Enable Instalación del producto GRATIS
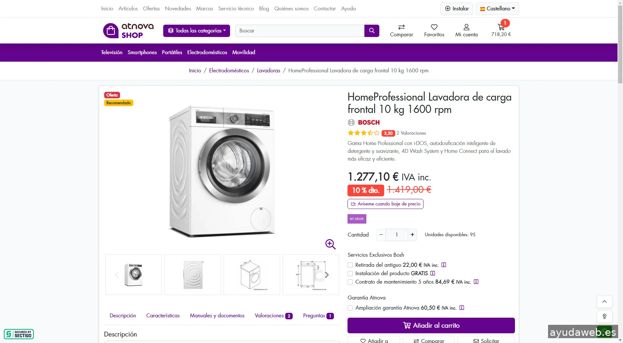The width and height of the screenshot is (623, 343). click(350, 274)
